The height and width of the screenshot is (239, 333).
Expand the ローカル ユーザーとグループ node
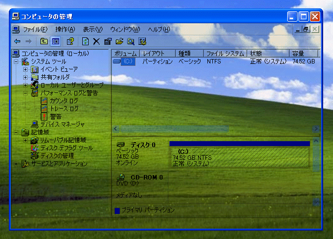point(25,85)
